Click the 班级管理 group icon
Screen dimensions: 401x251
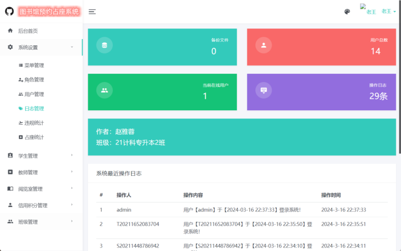(10, 222)
